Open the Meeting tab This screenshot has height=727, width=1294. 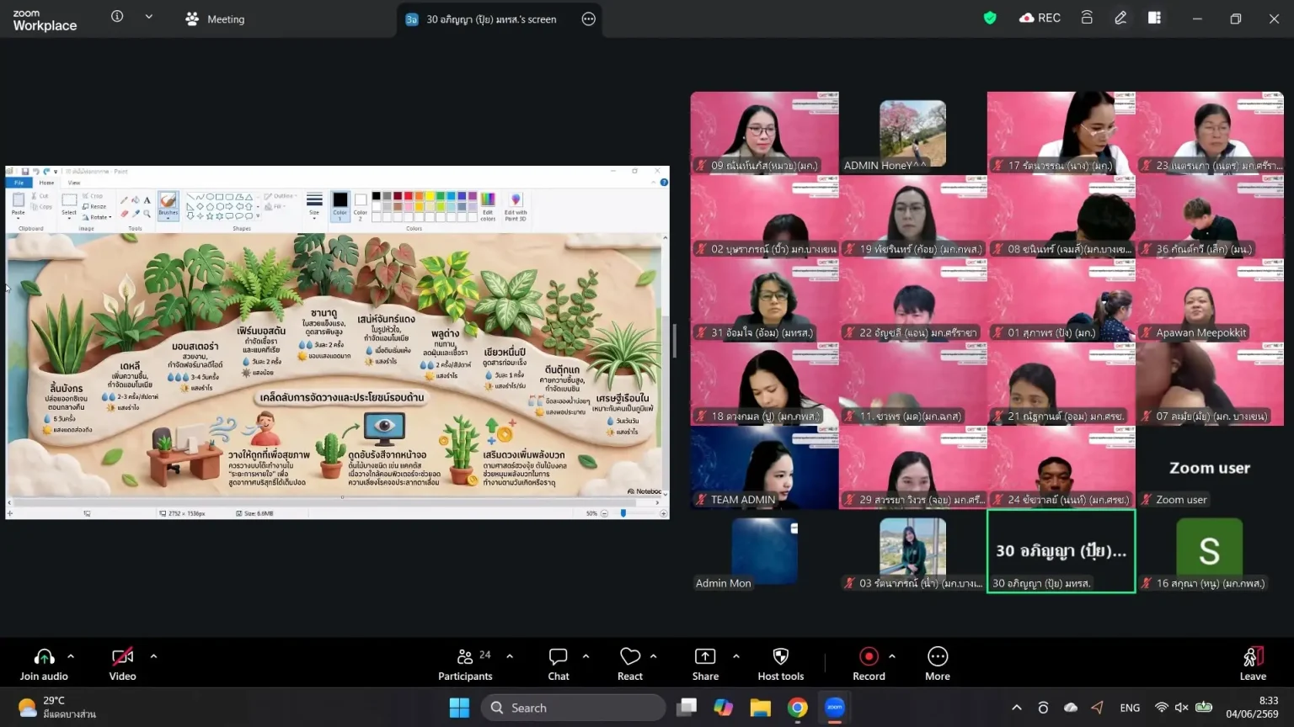click(215, 19)
